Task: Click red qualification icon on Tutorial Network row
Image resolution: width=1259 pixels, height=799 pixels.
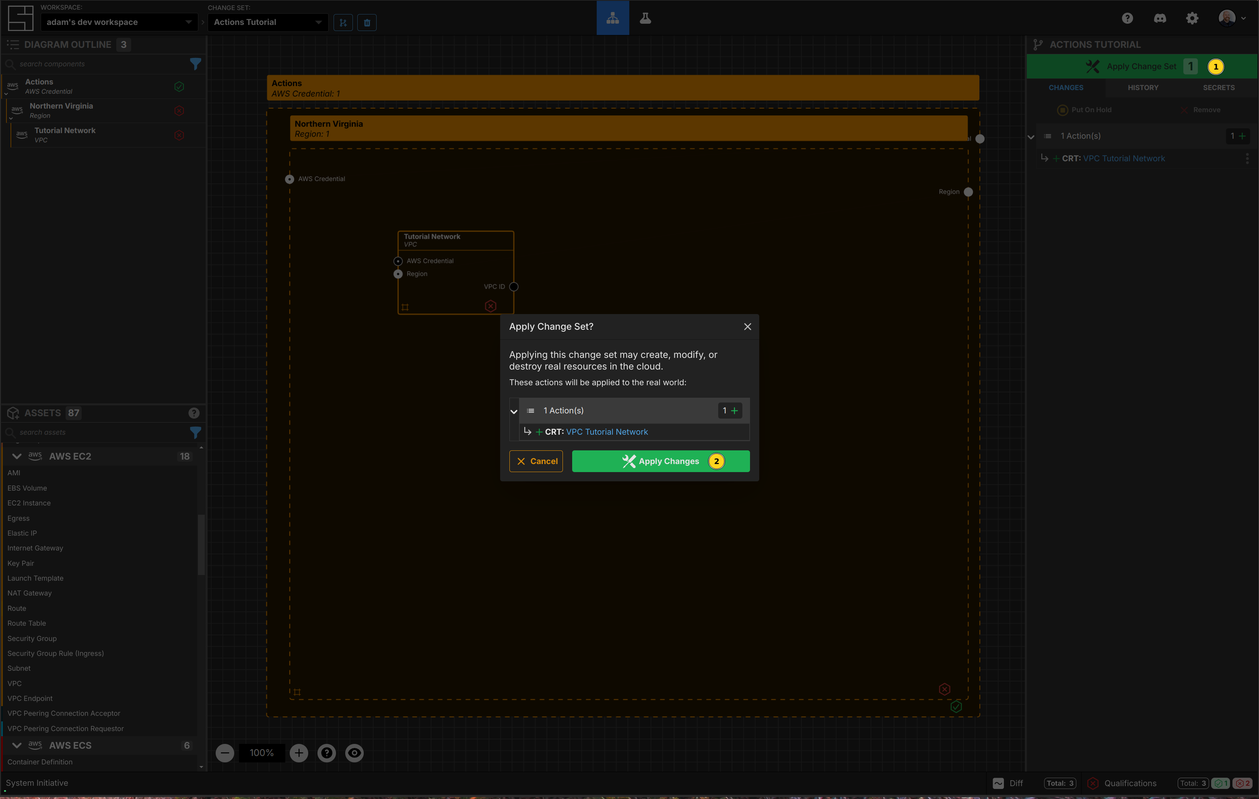Action: [179, 135]
